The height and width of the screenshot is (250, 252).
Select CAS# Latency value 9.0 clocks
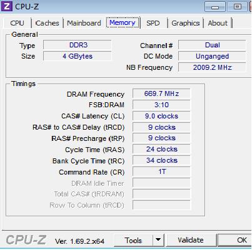161,116
